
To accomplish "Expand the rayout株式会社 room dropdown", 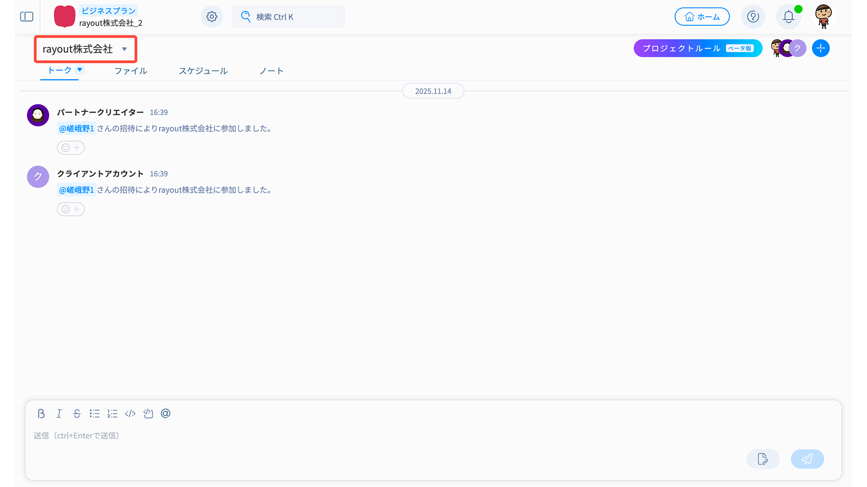I will 124,49.
